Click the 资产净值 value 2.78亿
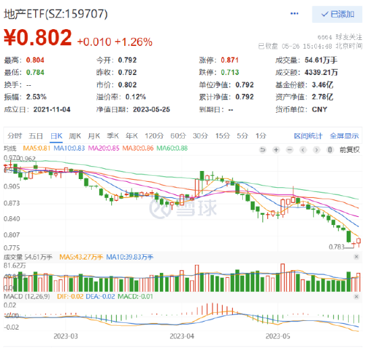This screenshot has height=348, width=371. pos(322,97)
